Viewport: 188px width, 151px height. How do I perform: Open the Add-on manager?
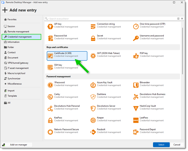tap(17, 145)
